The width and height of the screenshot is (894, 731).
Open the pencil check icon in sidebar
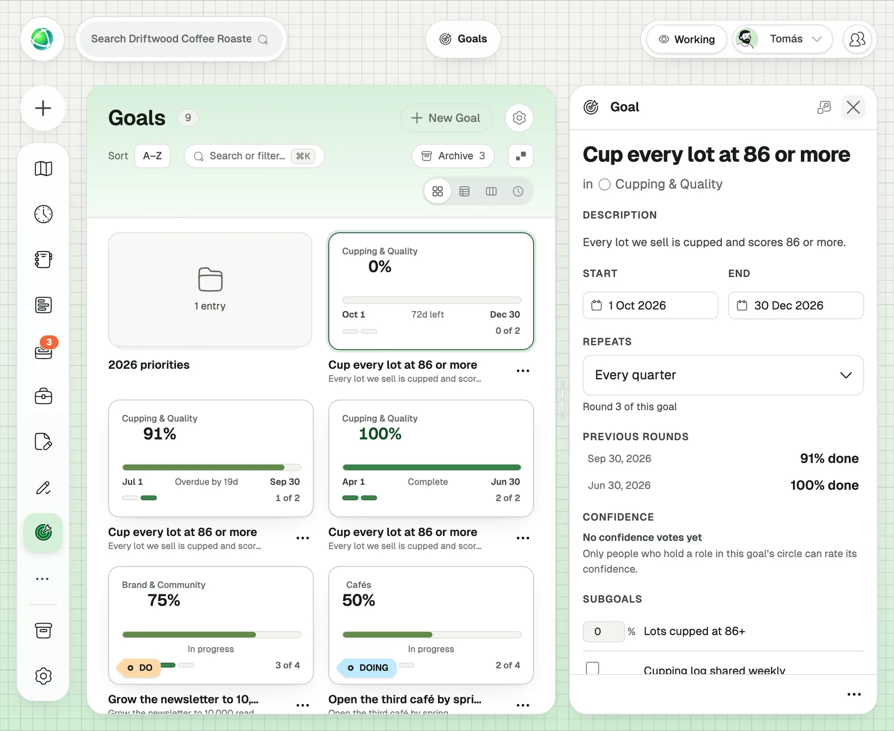point(43,488)
